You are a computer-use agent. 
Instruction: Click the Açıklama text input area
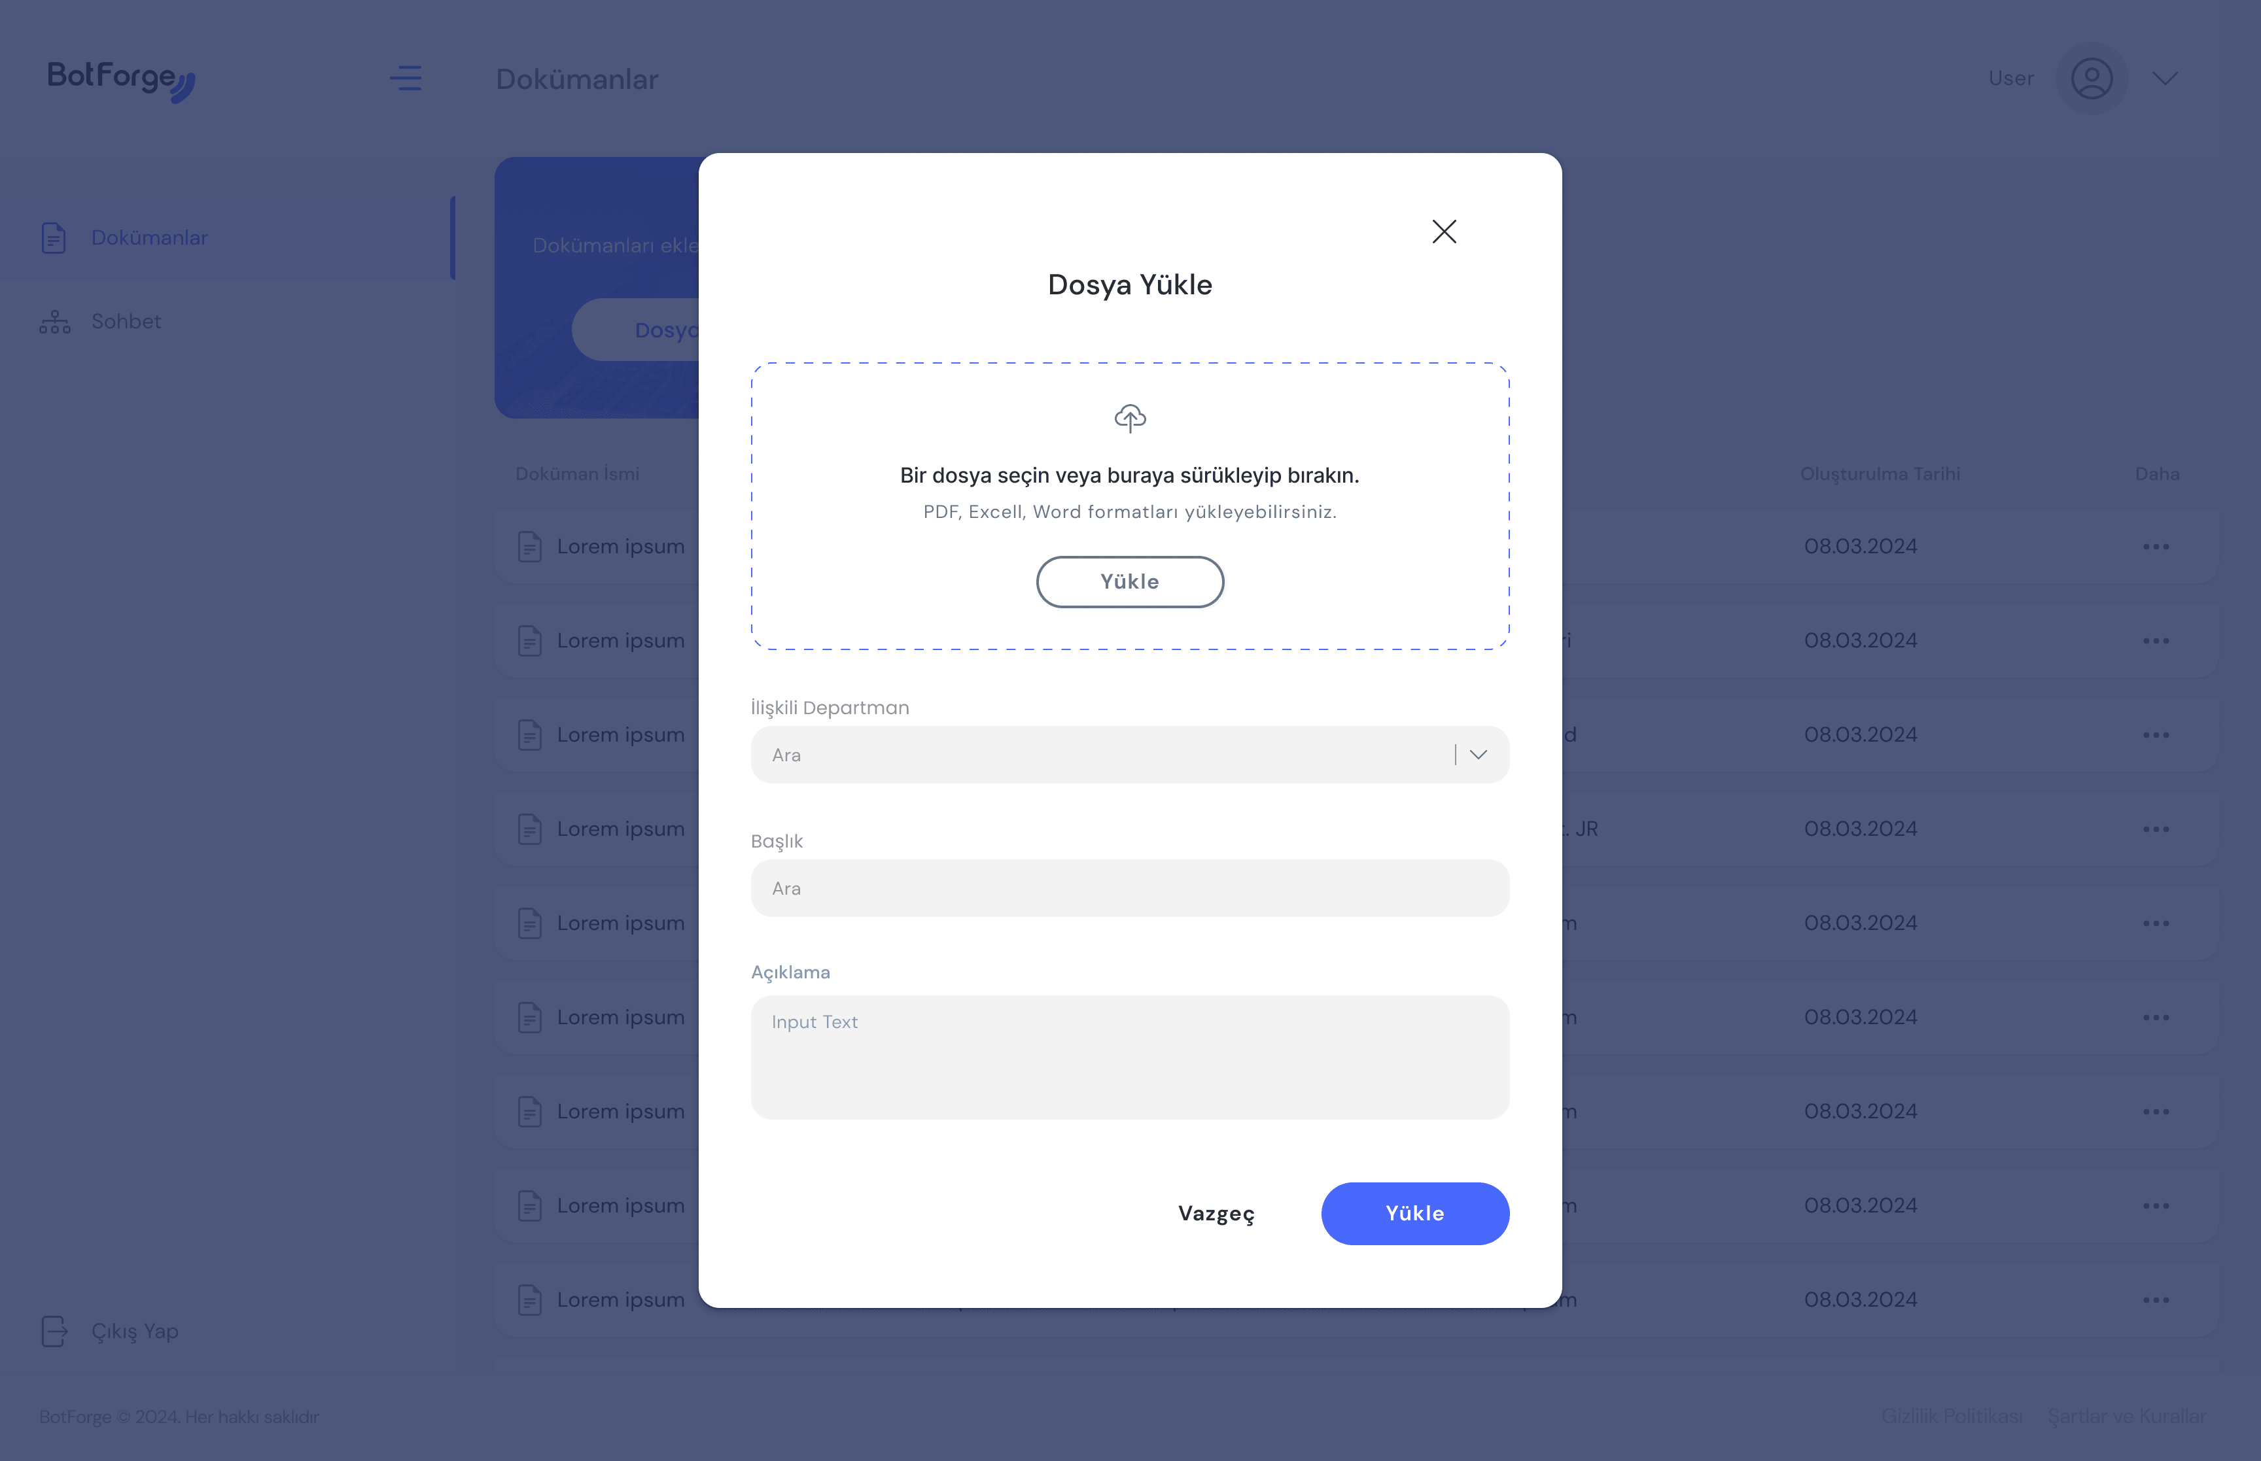click(1130, 1056)
